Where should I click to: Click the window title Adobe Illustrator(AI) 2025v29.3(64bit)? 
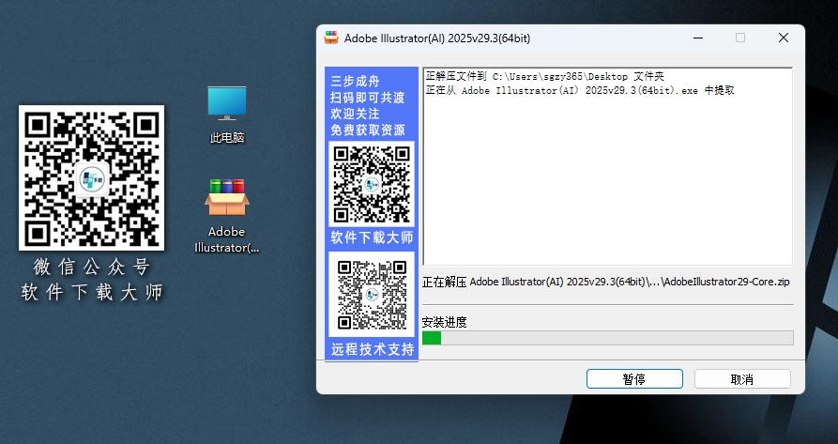[437, 38]
